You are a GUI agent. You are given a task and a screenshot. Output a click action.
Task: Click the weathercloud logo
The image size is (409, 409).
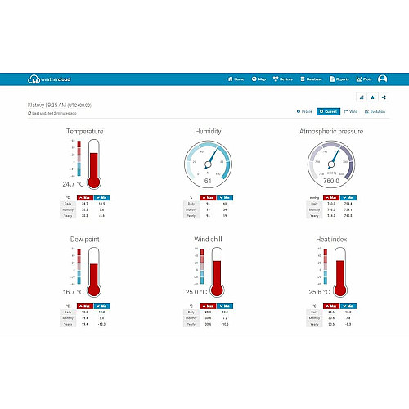click(x=49, y=79)
